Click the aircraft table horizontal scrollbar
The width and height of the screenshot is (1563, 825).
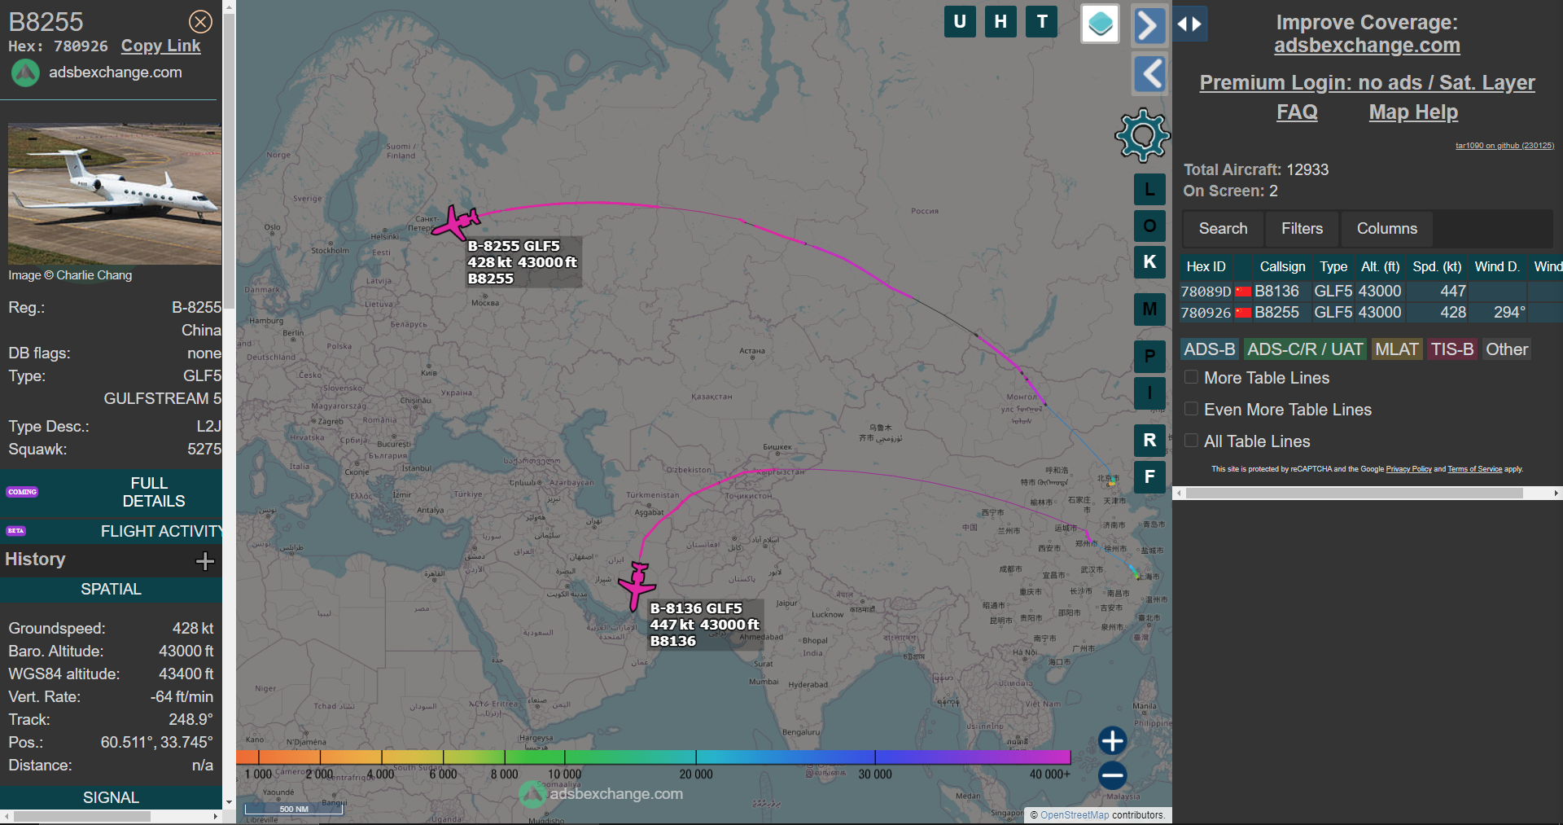click(1354, 494)
